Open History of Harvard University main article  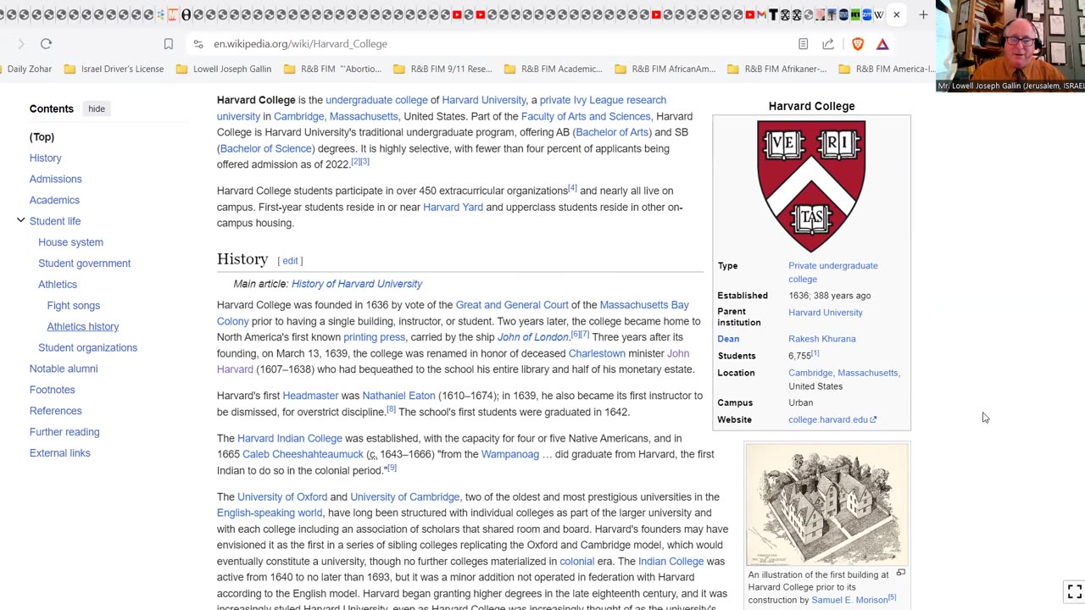tap(357, 284)
